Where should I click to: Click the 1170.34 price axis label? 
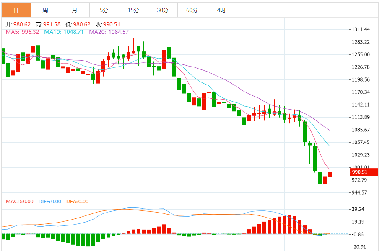[361, 92]
